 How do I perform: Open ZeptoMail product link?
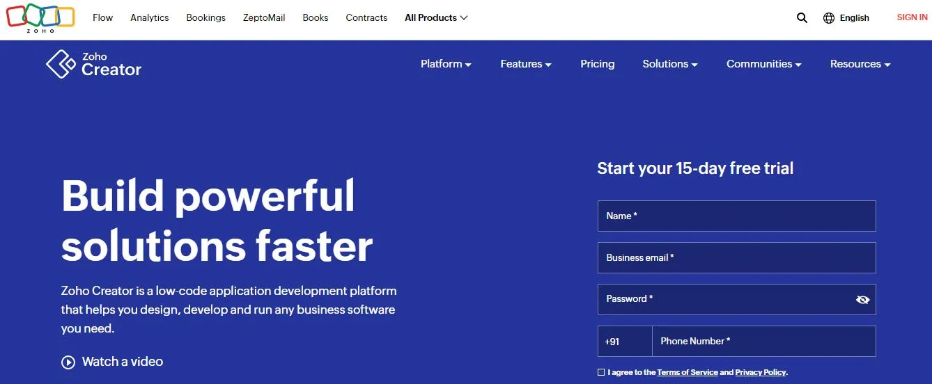(x=264, y=17)
